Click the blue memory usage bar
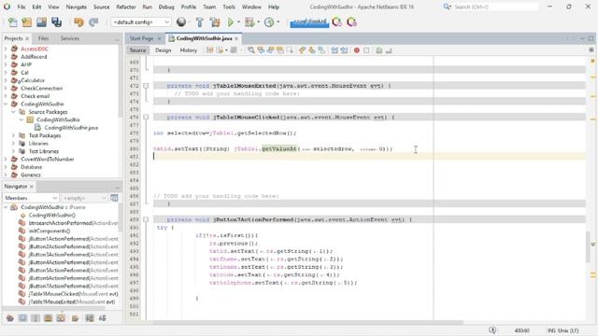 pyautogui.click(x=309, y=22)
